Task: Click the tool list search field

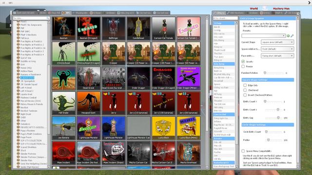Action: pyautogui.click(x=225, y=18)
